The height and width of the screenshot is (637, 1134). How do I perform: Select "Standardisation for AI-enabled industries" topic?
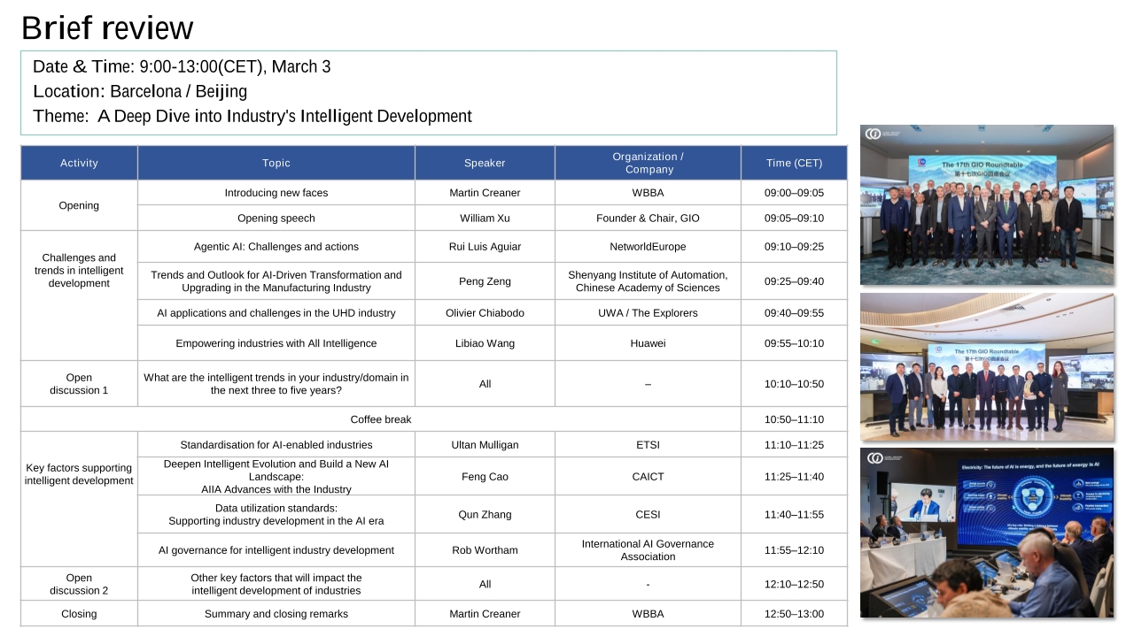tap(276, 445)
